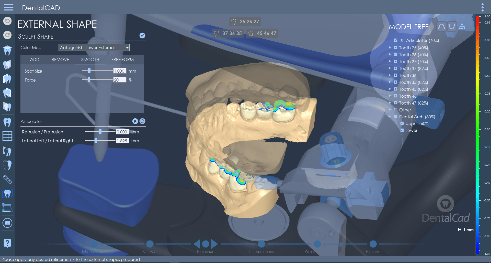Screen dimensions: 491x263
Task: Open the Color Map dropdown
Action: [x=94, y=48]
